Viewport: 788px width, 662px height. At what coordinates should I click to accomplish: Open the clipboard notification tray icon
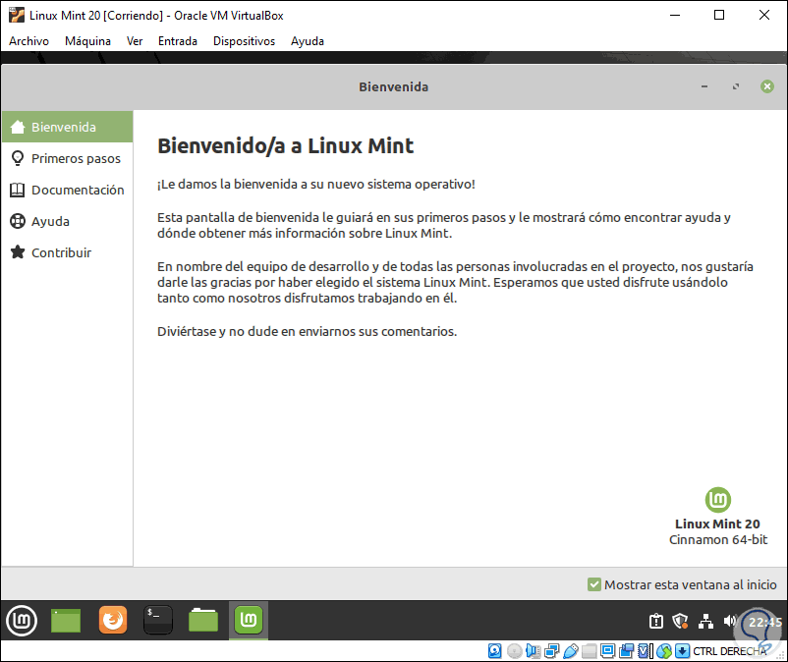coord(655,622)
